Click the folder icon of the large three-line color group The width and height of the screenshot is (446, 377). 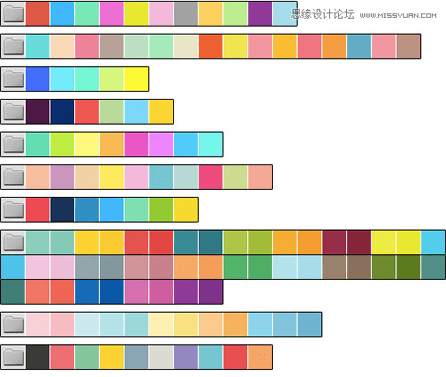(13, 242)
